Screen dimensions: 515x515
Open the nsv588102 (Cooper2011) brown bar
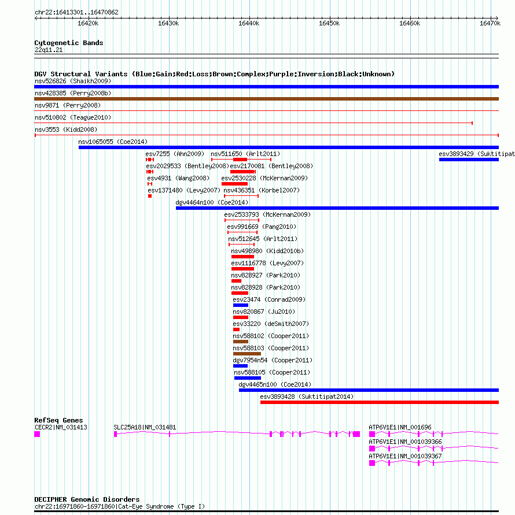tap(241, 342)
